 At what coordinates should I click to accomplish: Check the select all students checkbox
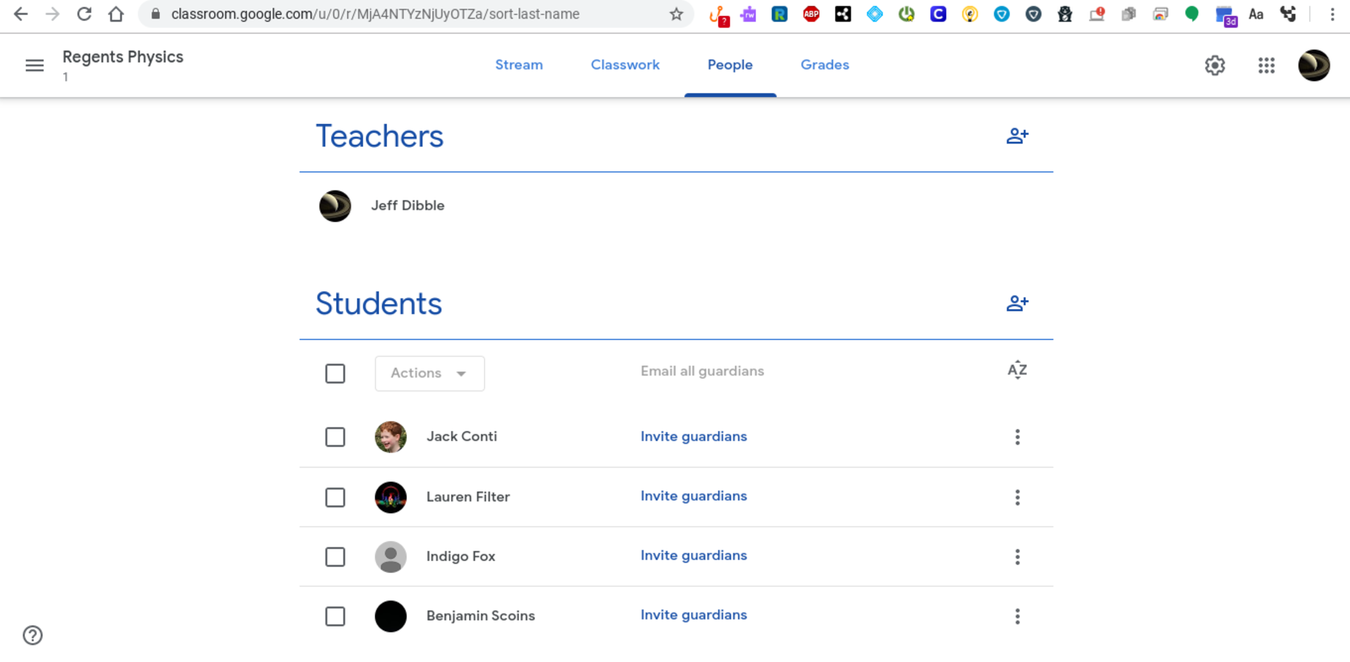pos(335,373)
